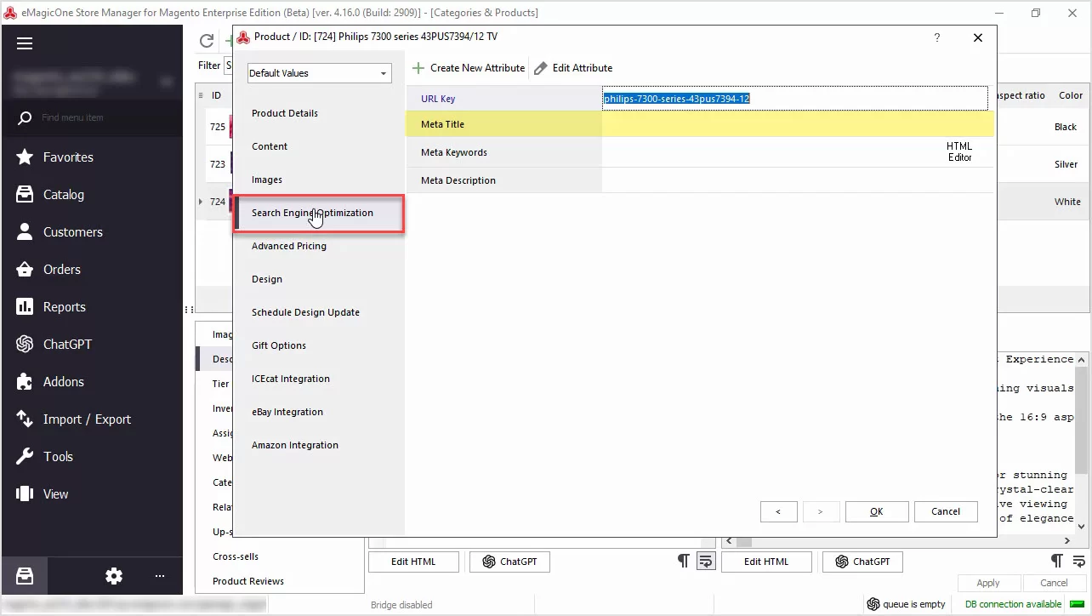Click right ChatGPT button below description
This screenshot has height=616, width=1092.
(x=862, y=562)
